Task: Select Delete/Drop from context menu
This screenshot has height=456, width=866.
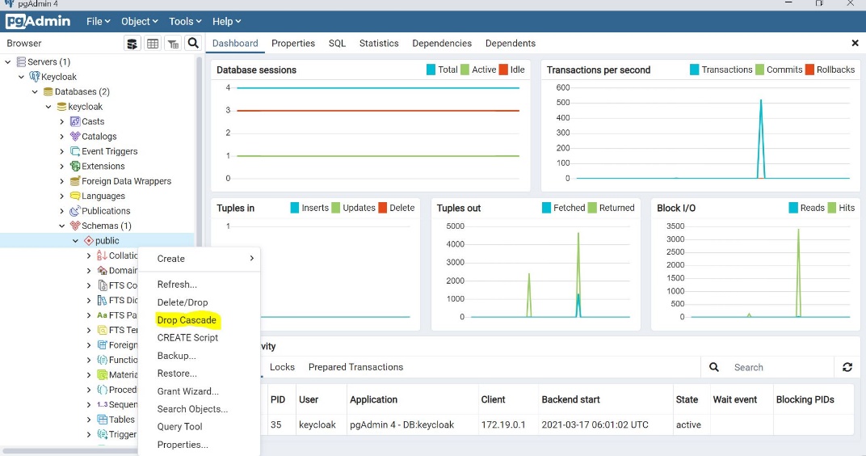Action: point(183,302)
